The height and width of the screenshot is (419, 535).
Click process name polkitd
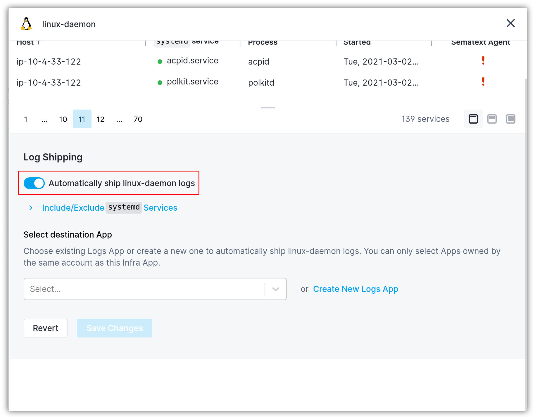tap(261, 83)
